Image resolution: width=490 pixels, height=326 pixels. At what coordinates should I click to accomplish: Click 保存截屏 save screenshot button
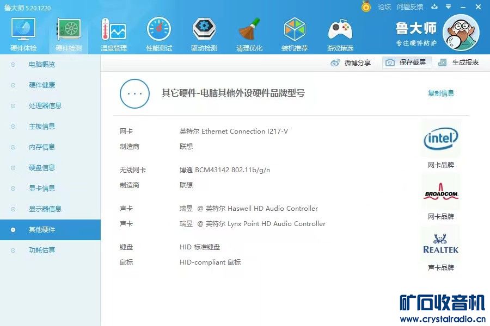407,62
